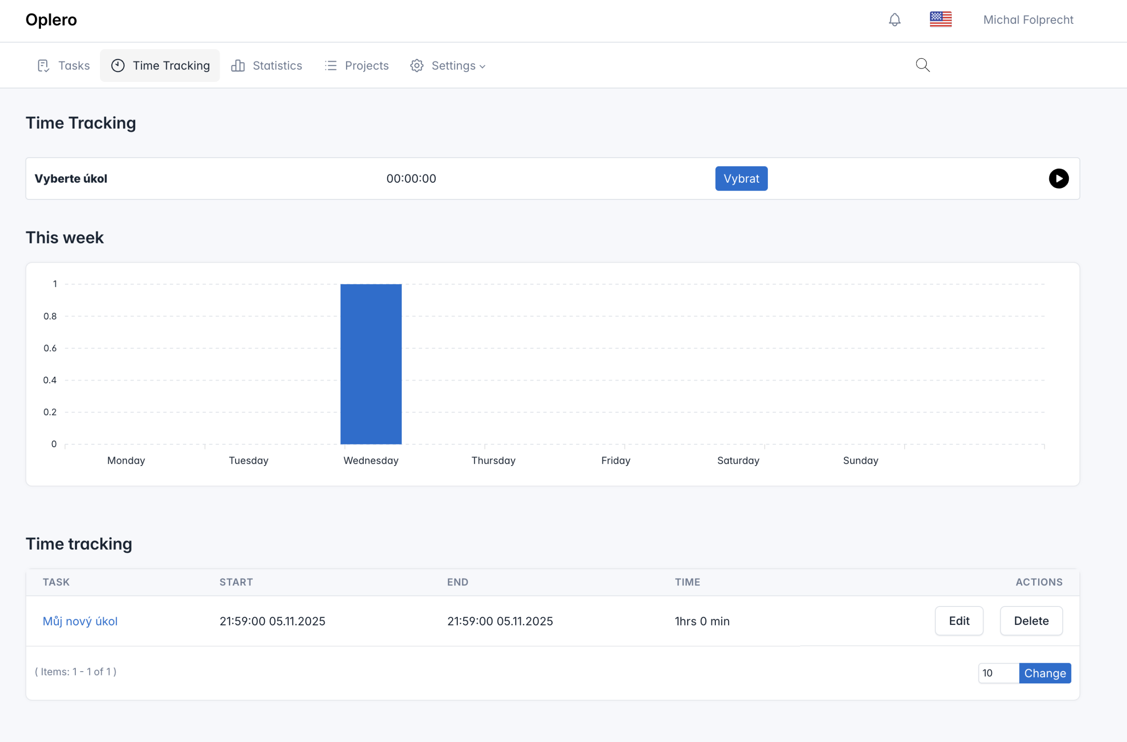Expand the Settings dropdown chevron
This screenshot has width=1127, height=742.
482,67
